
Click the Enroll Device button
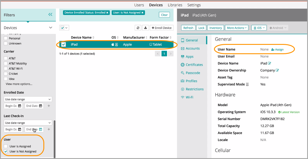[162, 28]
